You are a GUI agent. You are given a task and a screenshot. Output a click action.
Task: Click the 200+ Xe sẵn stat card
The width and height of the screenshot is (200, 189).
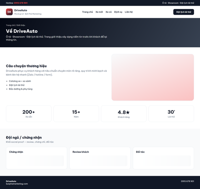29,114
